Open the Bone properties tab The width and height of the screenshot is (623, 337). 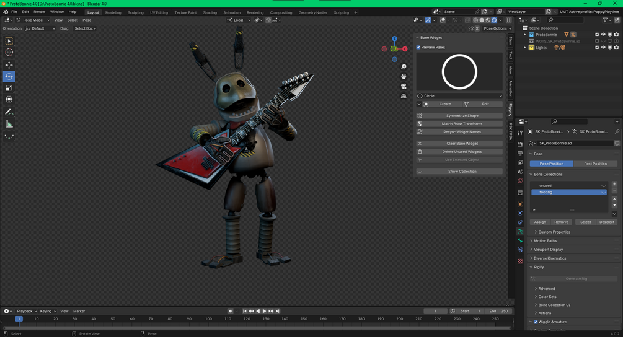click(519, 240)
